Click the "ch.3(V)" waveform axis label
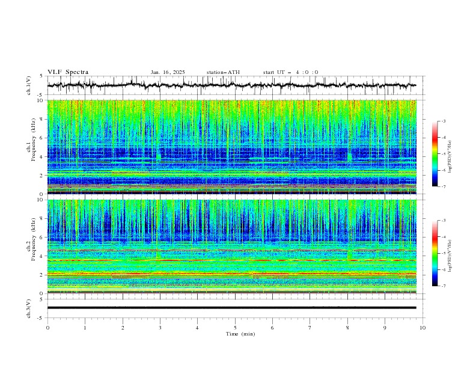Screen dimensions: 476x368 (x=29, y=308)
